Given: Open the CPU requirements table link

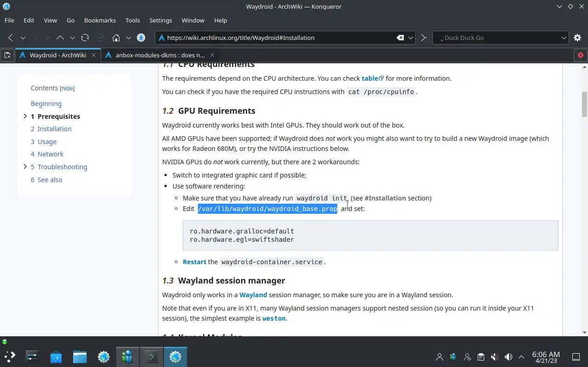Looking at the screenshot, I should tap(373, 78).
